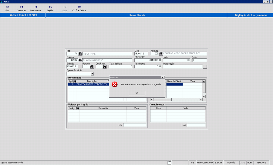The width and height of the screenshot is (273, 165).
Task: Open Emitente lookup binoculars icon
Action: (80, 60)
